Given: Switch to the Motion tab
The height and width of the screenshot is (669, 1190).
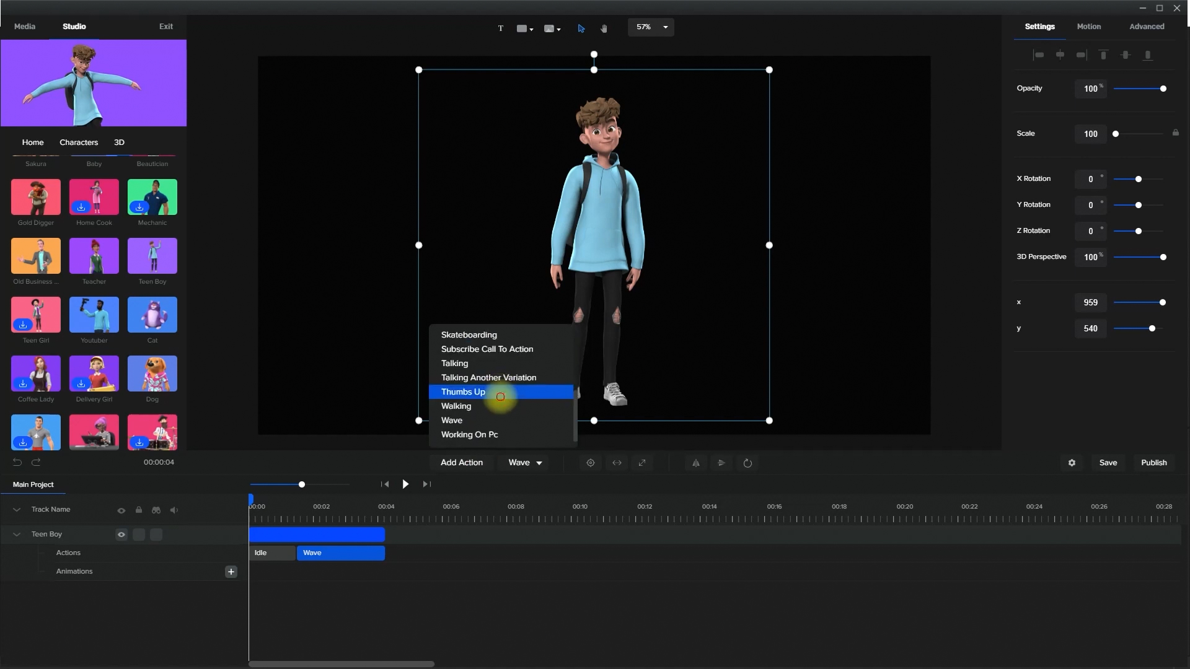Looking at the screenshot, I should pyautogui.click(x=1088, y=27).
